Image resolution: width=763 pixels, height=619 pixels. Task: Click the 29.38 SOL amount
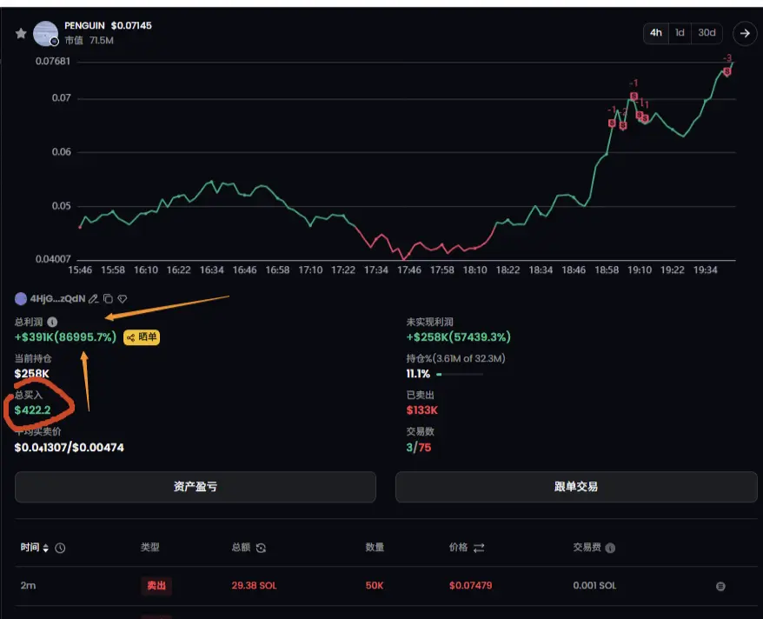pos(254,585)
